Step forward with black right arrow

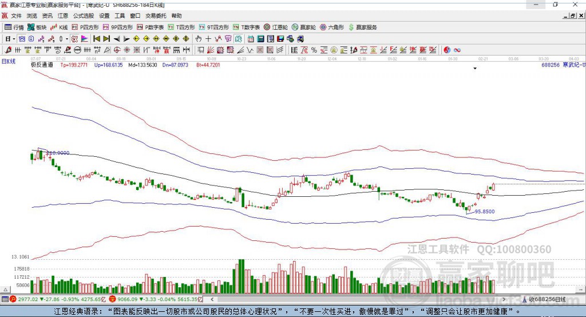[126, 39]
